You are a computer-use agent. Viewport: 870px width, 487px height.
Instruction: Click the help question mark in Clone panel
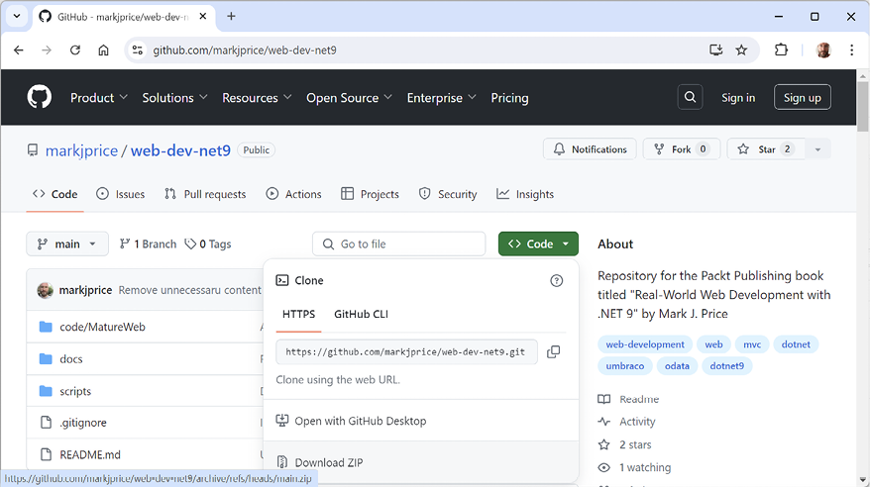pos(556,281)
